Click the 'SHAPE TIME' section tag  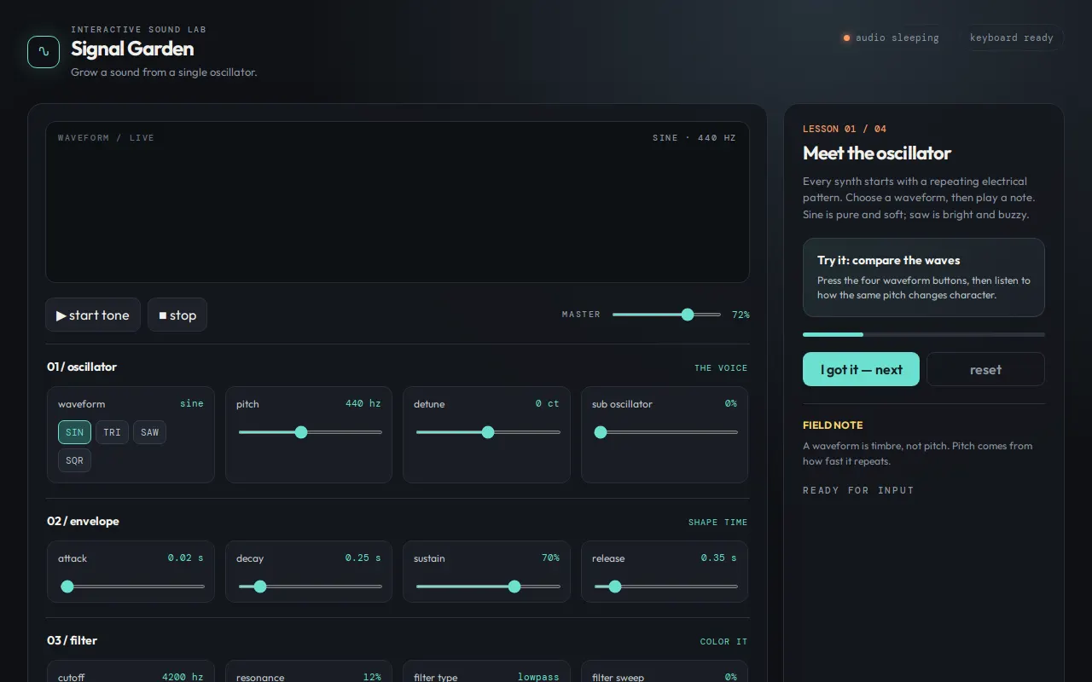point(717,522)
